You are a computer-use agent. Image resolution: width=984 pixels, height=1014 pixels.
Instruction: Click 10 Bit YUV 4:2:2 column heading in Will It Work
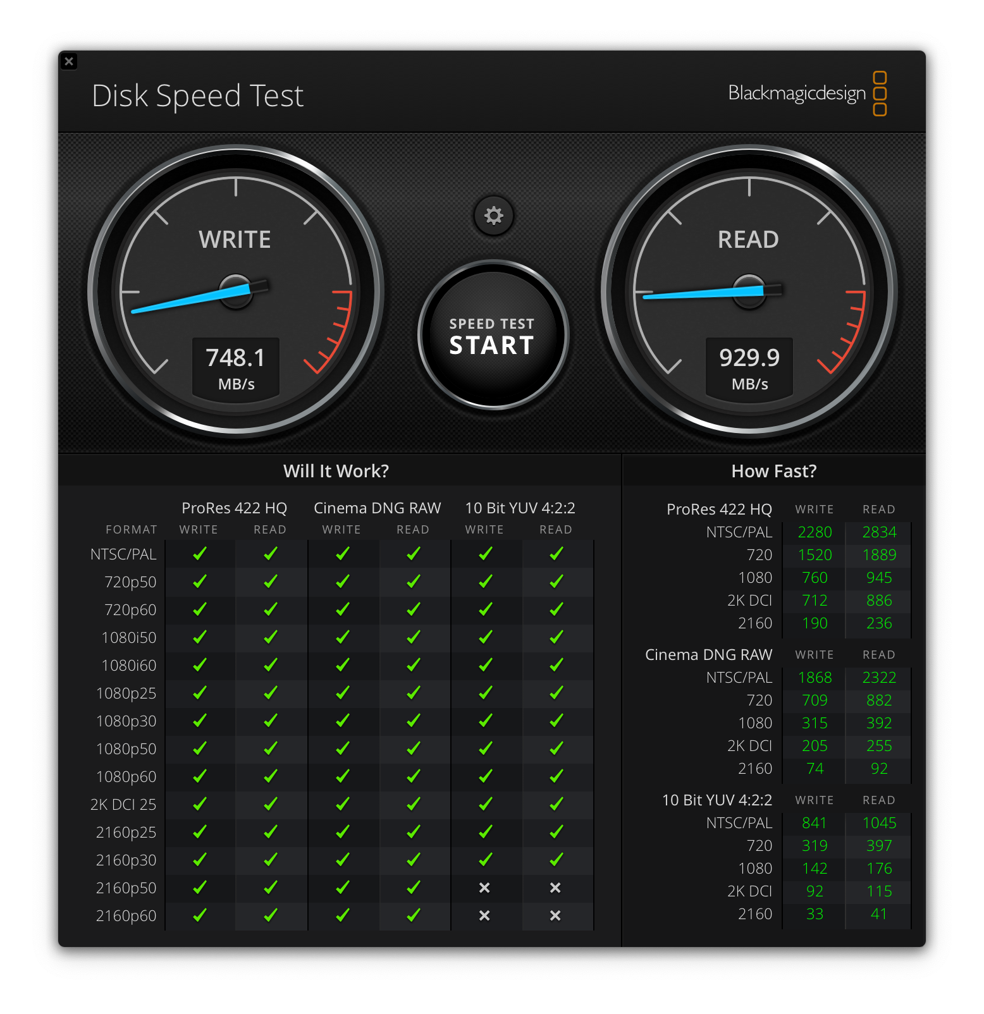click(x=520, y=508)
